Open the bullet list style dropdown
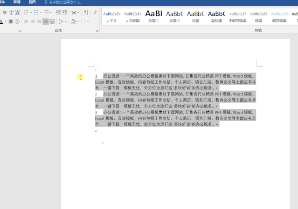This screenshot has height=209, width=298. [x=31, y=13]
